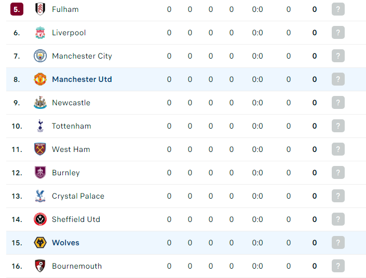Click the Sheffield Utd crest icon

click(40, 219)
